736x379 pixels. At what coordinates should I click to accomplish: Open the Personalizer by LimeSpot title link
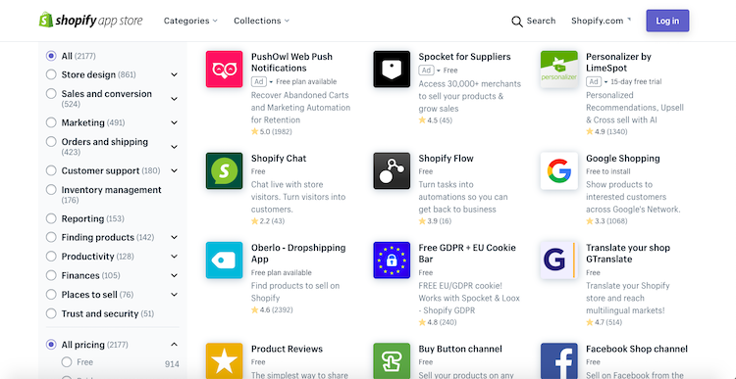[x=618, y=63]
